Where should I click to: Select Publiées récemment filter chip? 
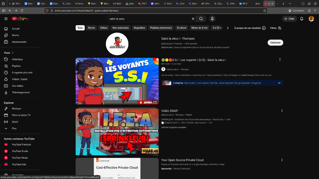pyautogui.click(x=161, y=28)
